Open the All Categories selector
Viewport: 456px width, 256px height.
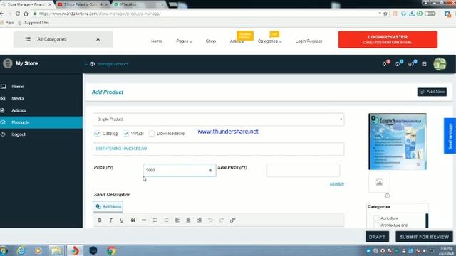[63, 39]
